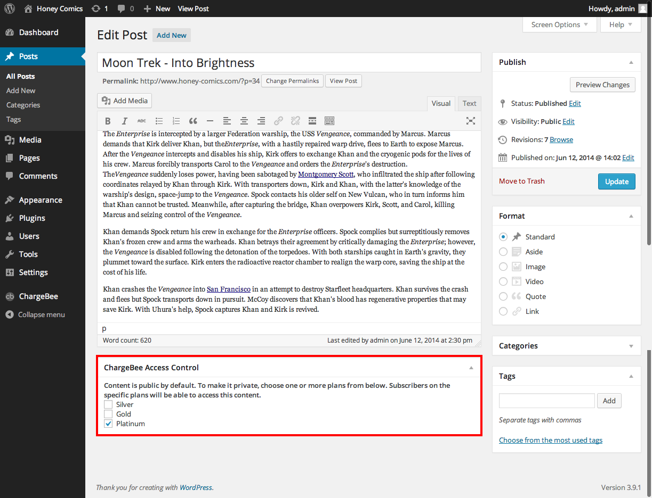652x498 pixels.
Task: Switch to the Text editor tab
Action: pos(469,103)
